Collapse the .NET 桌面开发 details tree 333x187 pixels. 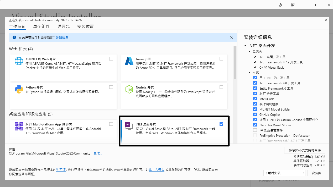point(245,46)
